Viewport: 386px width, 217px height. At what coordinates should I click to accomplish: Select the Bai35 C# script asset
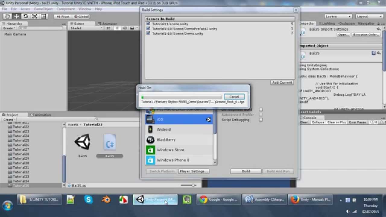click(109, 142)
